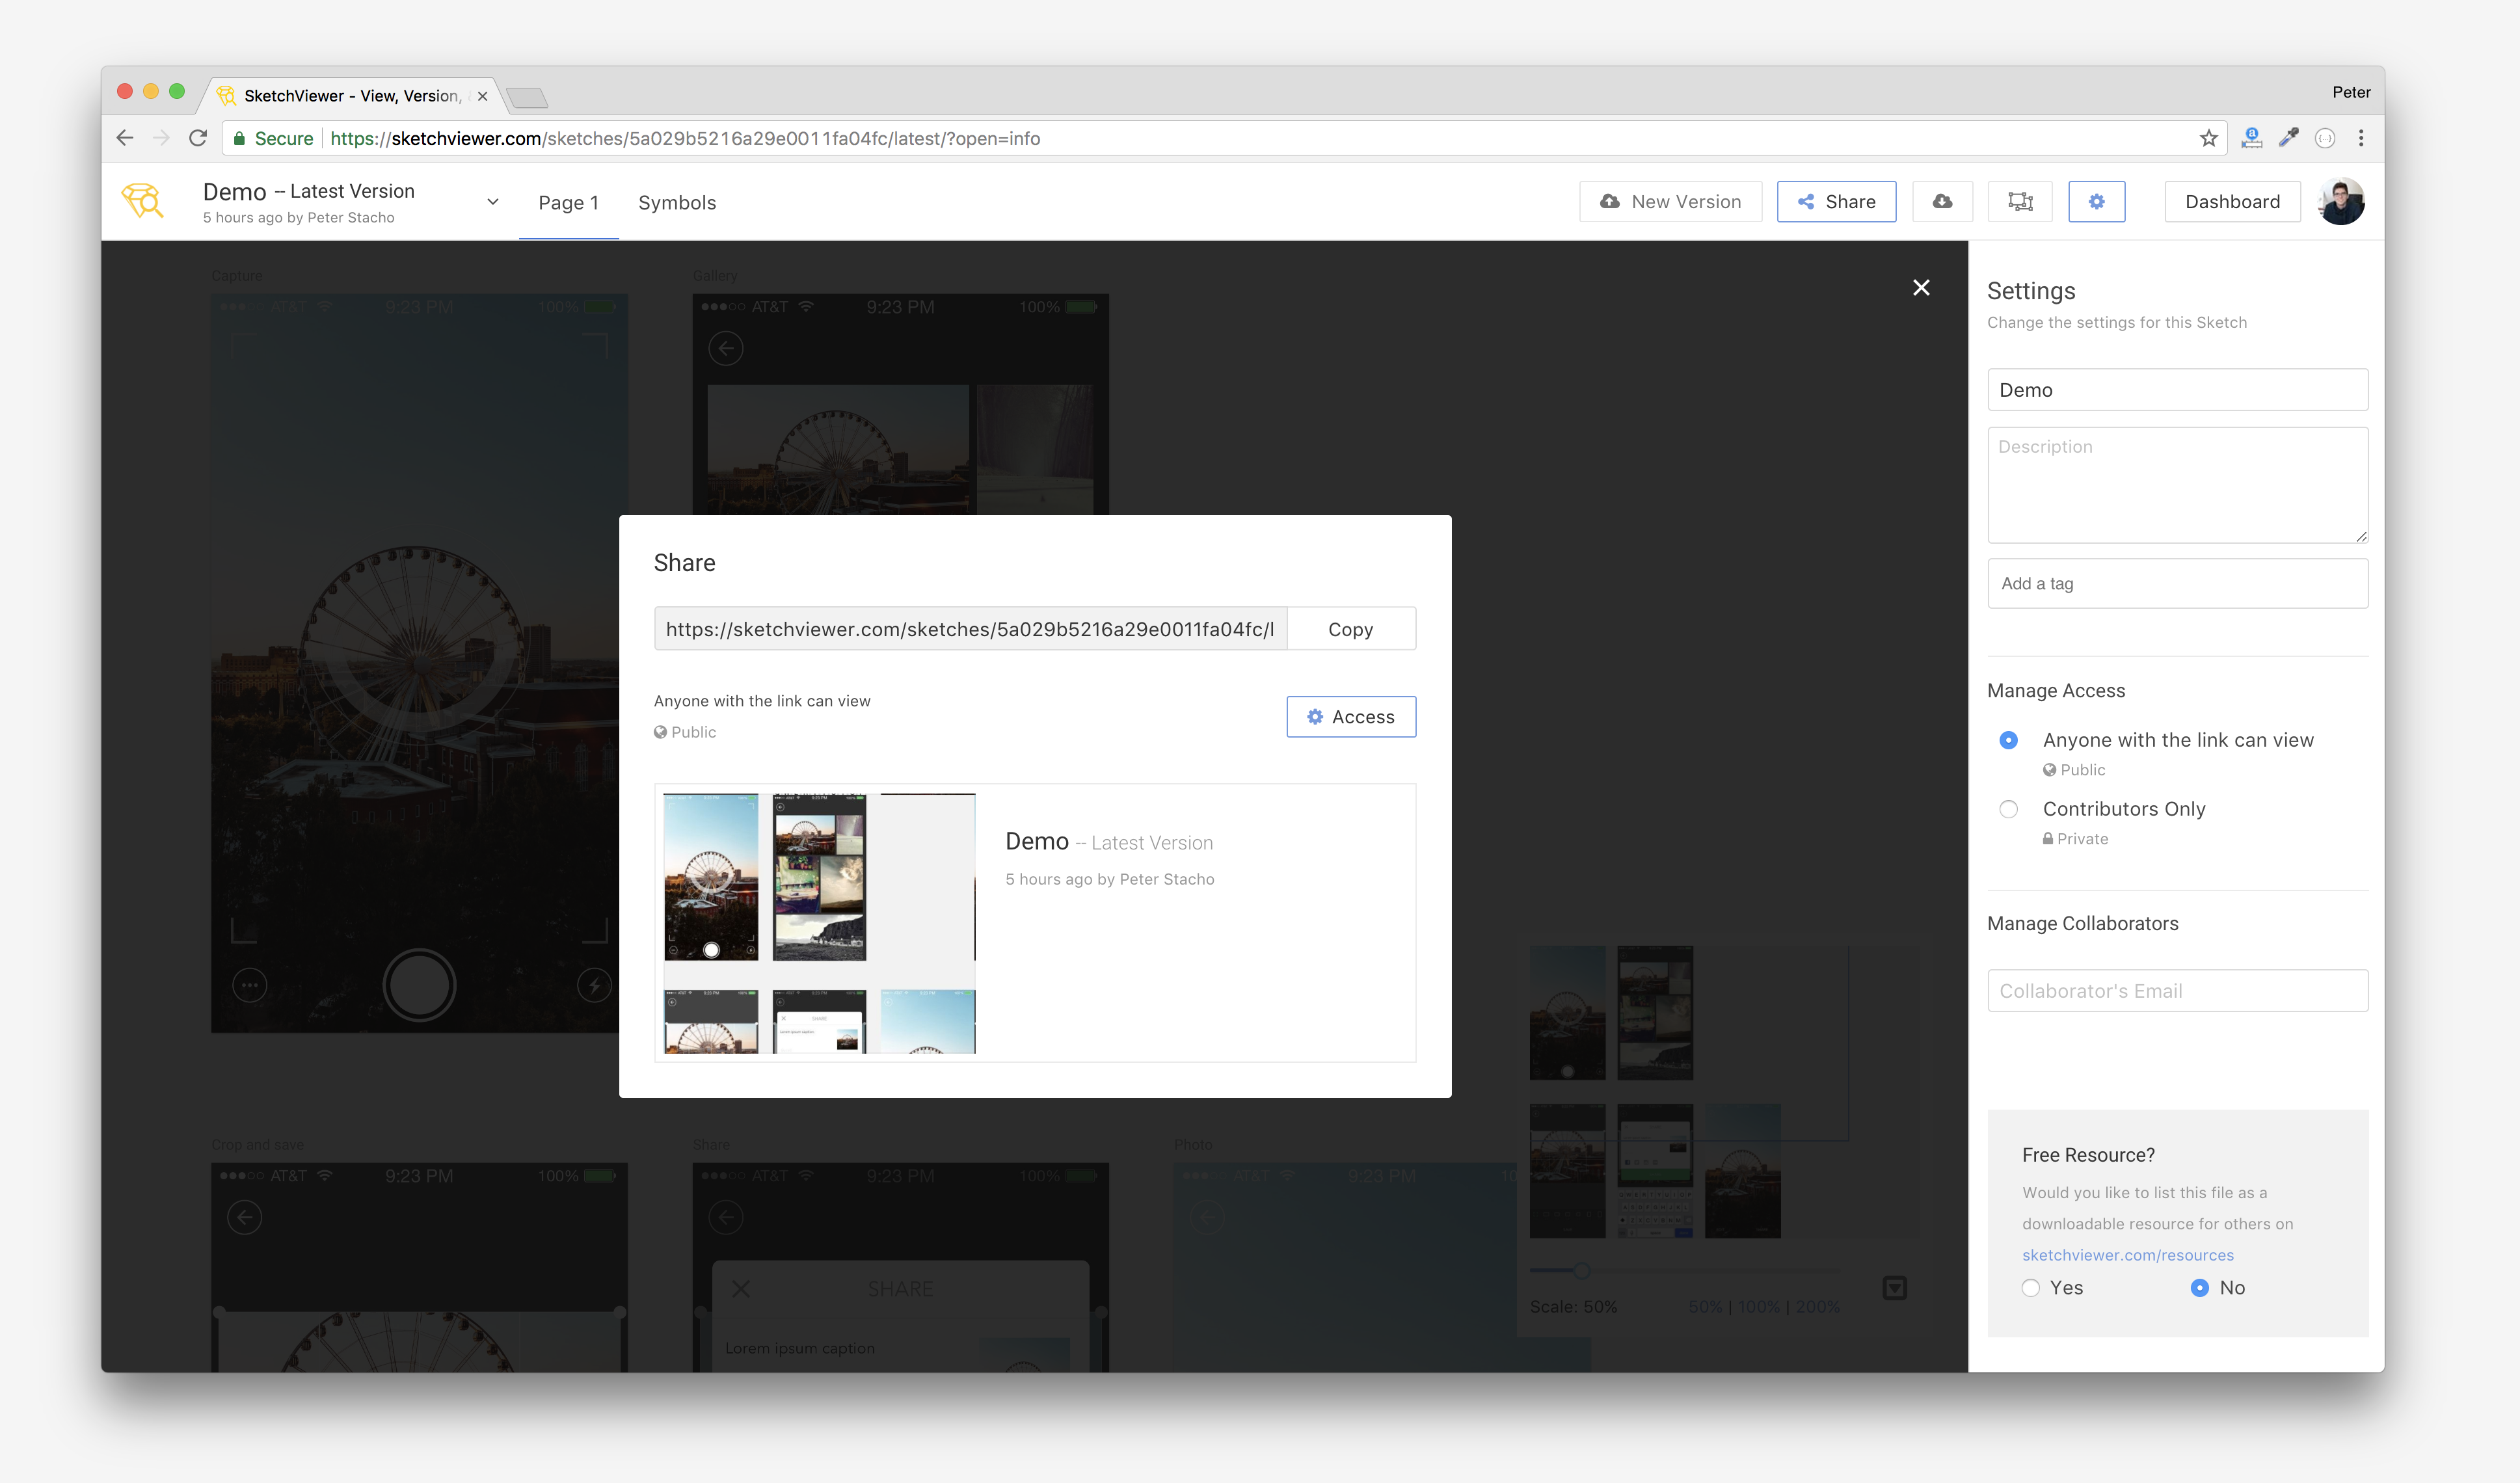
Task: Click Peter's profile avatar in the header
Action: coord(2341,201)
